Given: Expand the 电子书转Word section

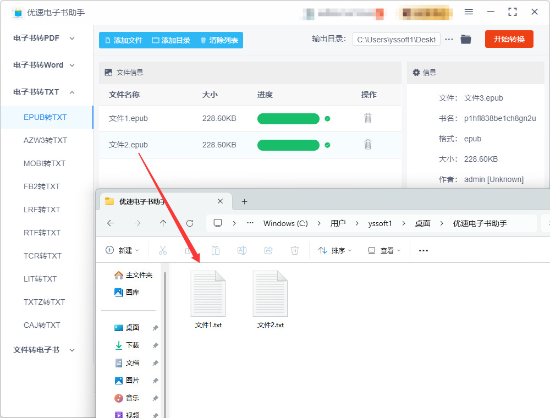Looking at the screenshot, I should [x=44, y=65].
